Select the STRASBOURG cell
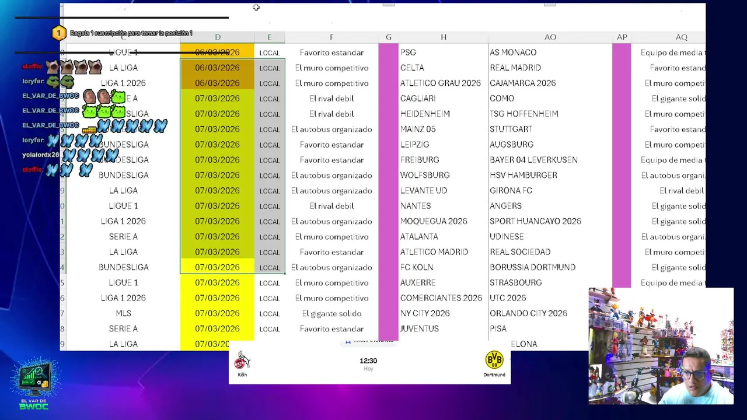 [x=550, y=283]
